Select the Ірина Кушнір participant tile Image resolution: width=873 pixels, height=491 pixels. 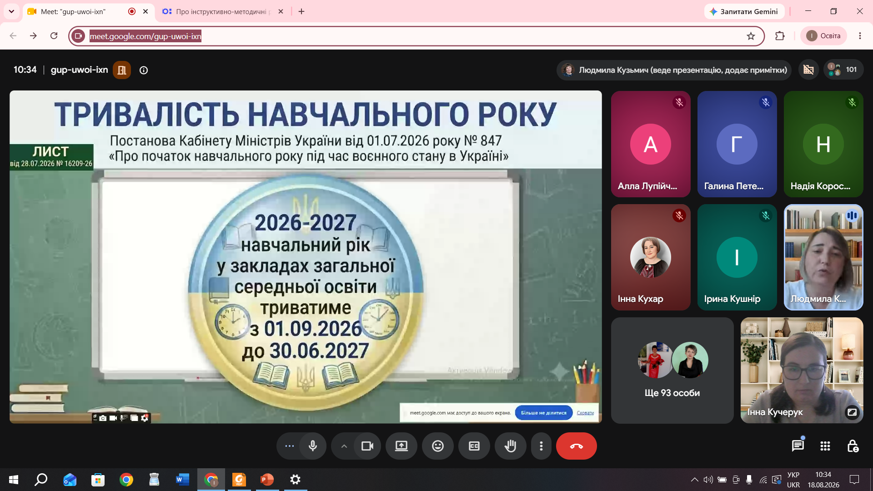(x=737, y=257)
